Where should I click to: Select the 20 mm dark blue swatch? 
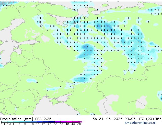[45, 122]
